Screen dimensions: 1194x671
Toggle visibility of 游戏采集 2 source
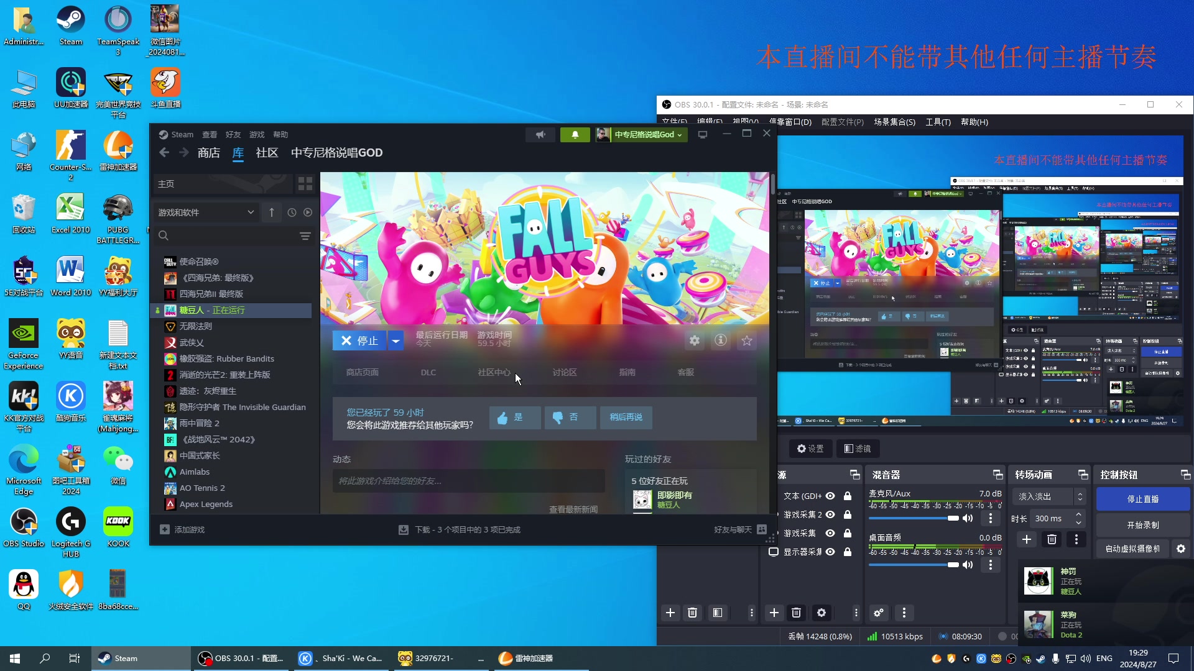830,514
